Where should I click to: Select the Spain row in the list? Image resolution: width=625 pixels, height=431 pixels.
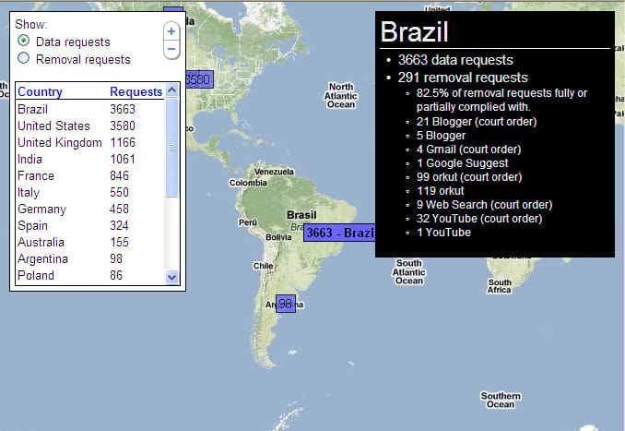pyautogui.click(x=90, y=225)
